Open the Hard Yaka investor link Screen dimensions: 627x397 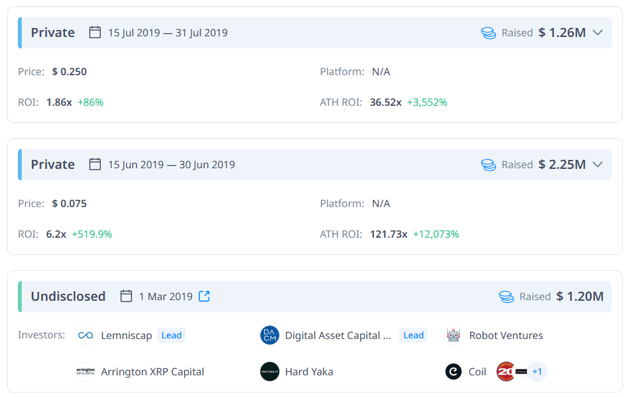309,372
